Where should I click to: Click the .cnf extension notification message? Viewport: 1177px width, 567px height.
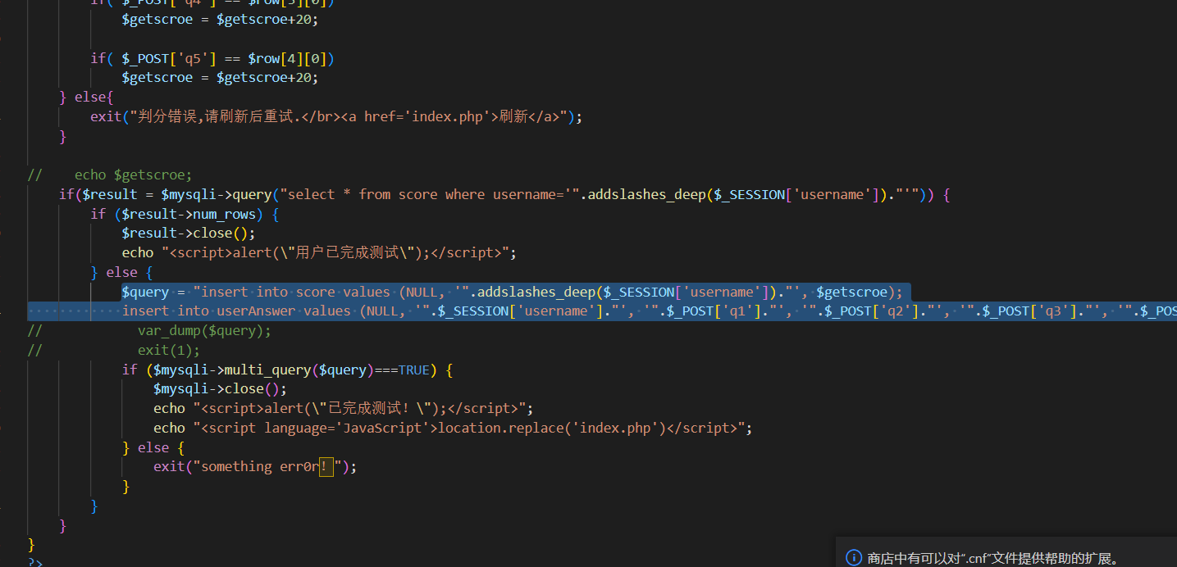pos(992,558)
